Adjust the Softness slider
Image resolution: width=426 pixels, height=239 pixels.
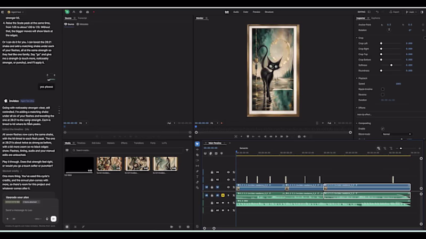pos(391,65)
